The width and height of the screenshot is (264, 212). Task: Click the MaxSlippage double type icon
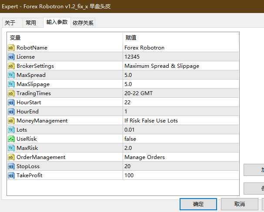[x=11, y=84]
